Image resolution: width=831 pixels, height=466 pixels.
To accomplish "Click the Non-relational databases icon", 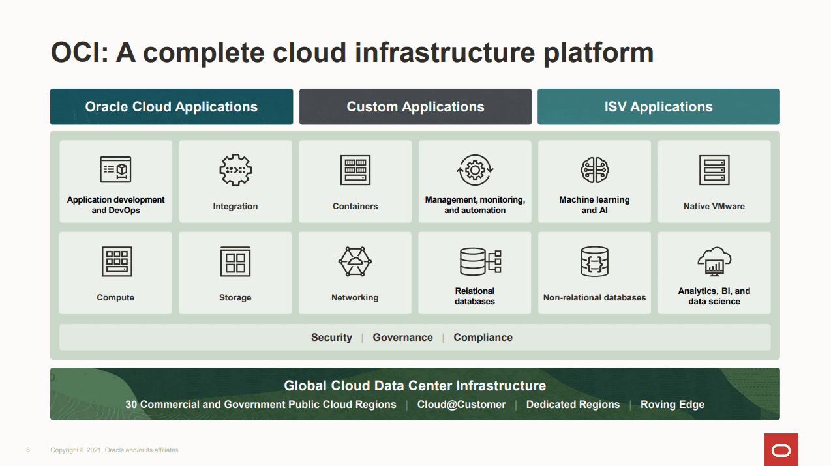I will click(594, 261).
